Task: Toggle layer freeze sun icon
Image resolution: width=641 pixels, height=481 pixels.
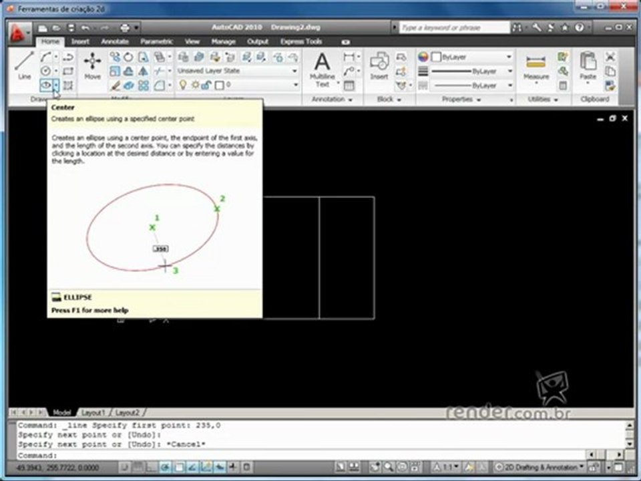Action: coord(195,85)
